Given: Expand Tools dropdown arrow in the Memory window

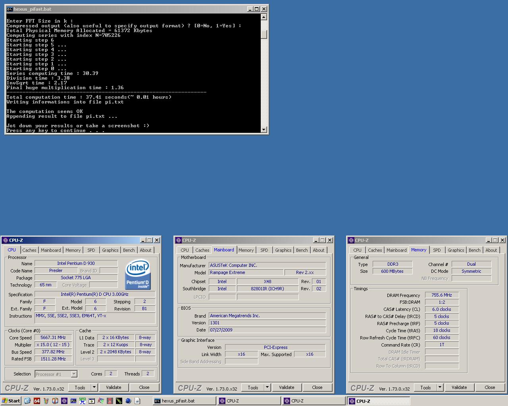Looking at the screenshot, I should 440,387.
